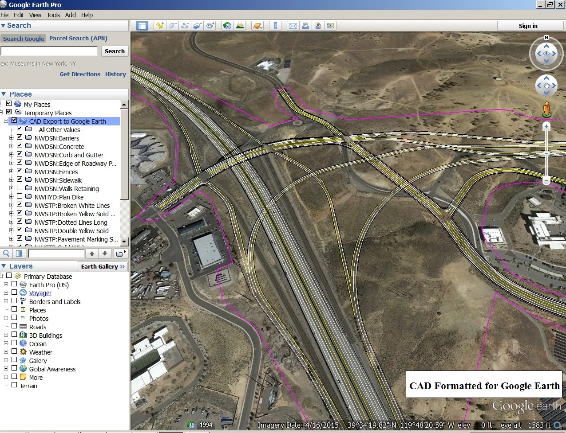
Task: Switch to the Parcel Search (APN) tab
Action: click(78, 38)
